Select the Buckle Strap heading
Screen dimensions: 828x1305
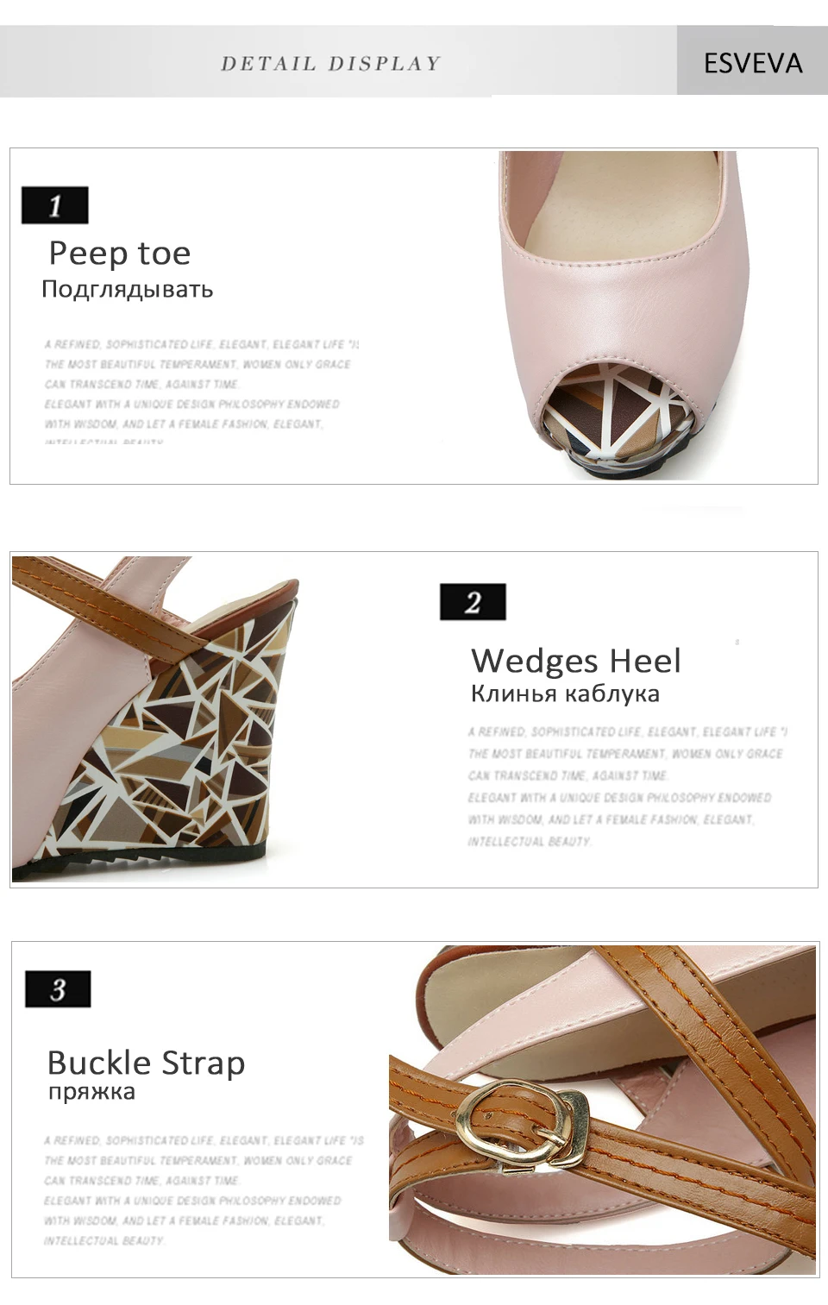146,1062
